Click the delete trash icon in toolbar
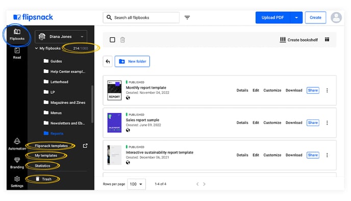Screen dimensions: 351x201 click(122, 40)
